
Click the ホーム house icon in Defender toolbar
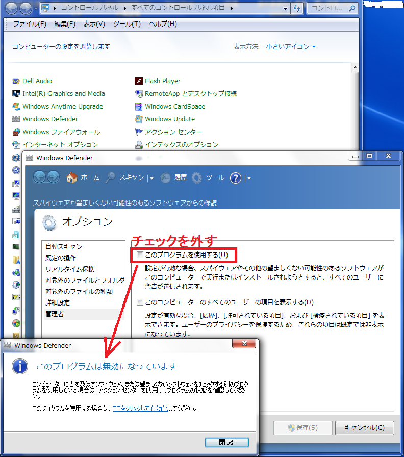(x=72, y=177)
